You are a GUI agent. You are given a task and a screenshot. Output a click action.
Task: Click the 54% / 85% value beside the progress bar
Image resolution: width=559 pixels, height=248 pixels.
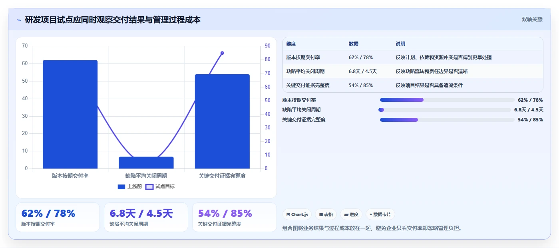point(530,120)
